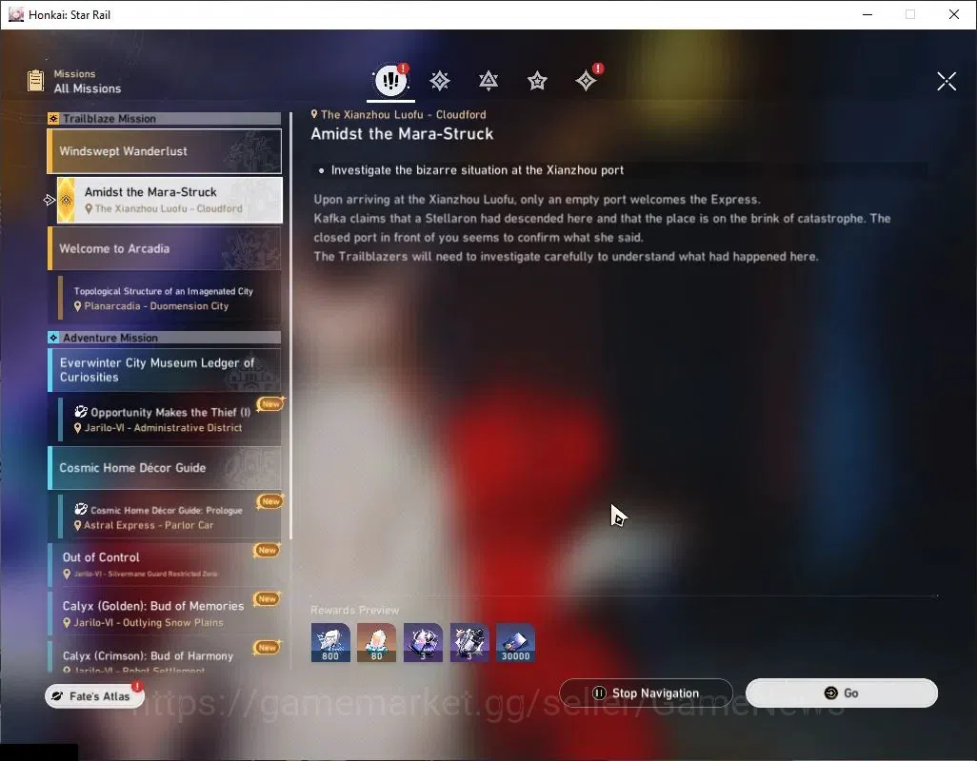View the 800 Trailblaze EXP reward icon
This screenshot has width=977, height=761.
pyautogui.click(x=330, y=643)
